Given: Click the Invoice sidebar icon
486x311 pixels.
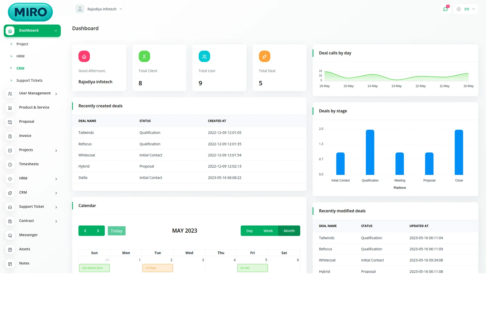Looking at the screenshot, I should [x=10, y=136].
